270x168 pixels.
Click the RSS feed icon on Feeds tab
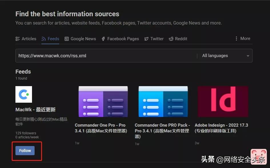point(44,39)
